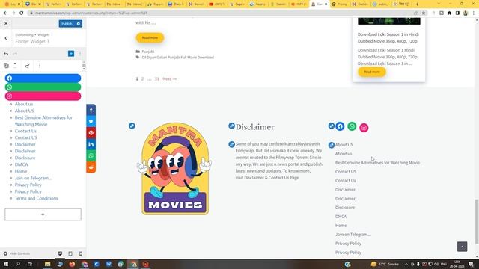Redo the widget change
Screen dimensions: 479x269
[x=15, y=54]
